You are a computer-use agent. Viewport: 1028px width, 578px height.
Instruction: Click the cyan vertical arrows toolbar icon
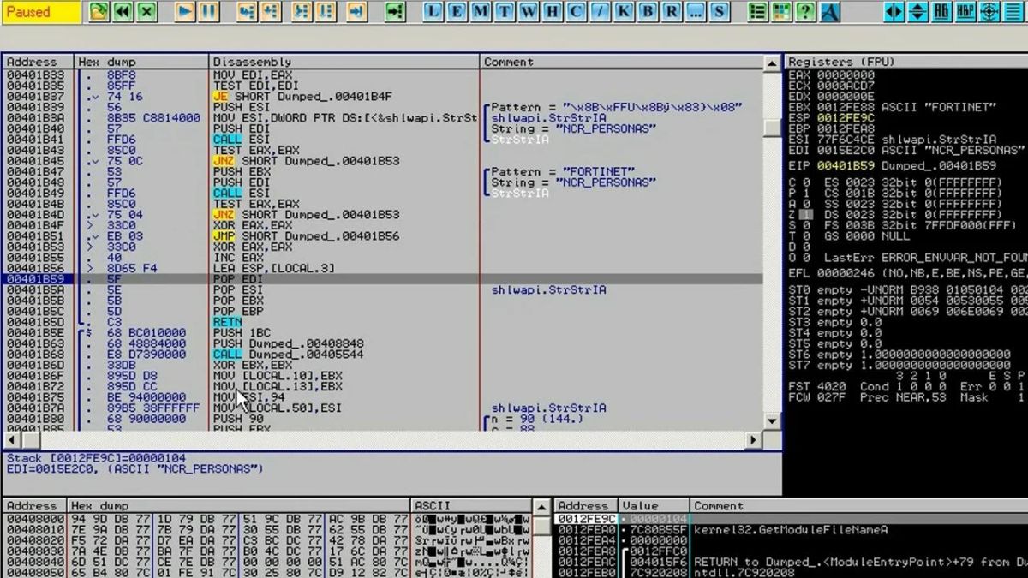pos(918,12)
